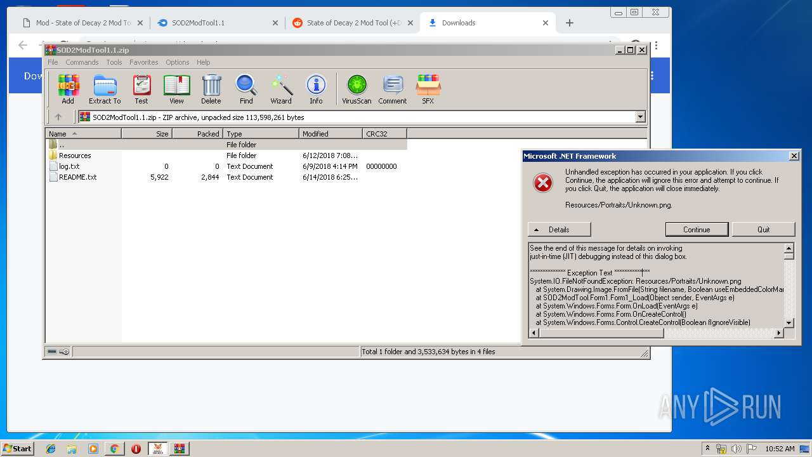Open media player taskbar icon

pos(93,449)
